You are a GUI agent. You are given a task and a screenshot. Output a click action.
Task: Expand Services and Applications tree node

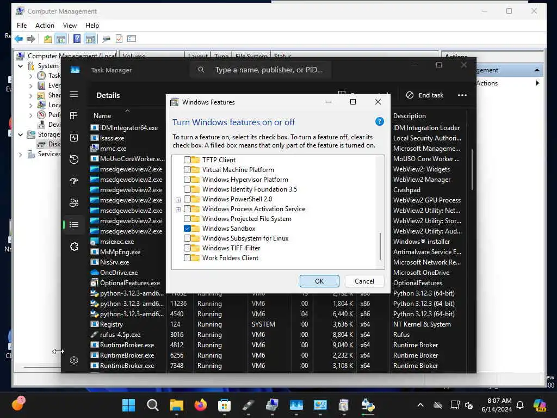pos(21,154)
